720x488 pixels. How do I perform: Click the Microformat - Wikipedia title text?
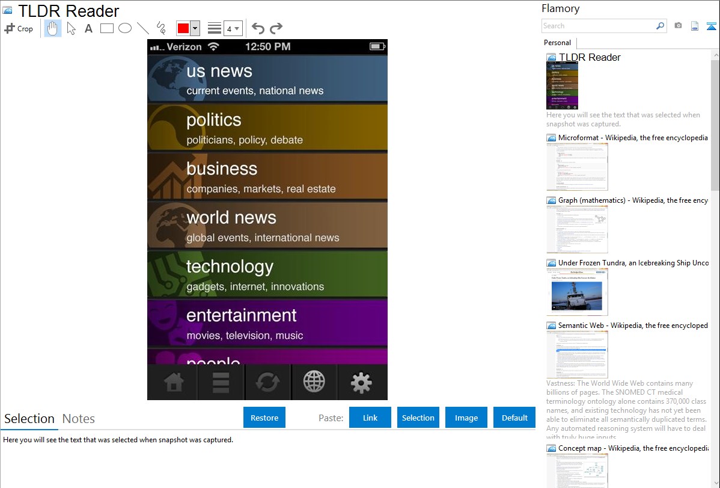coord(633,138)
